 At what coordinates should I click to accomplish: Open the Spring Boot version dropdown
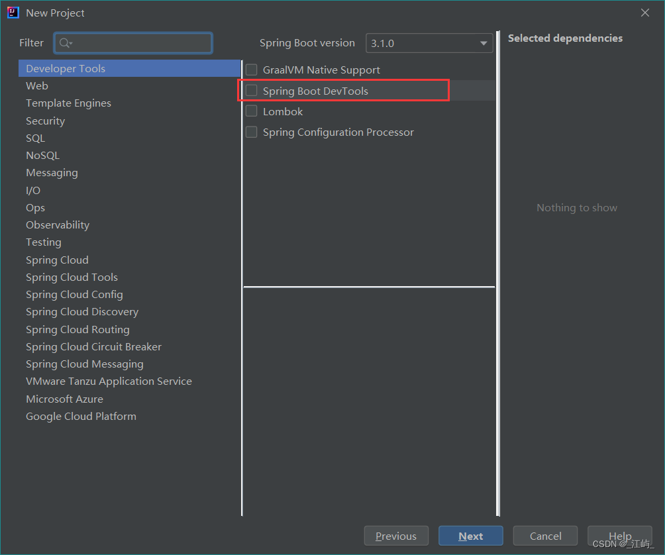429,43
